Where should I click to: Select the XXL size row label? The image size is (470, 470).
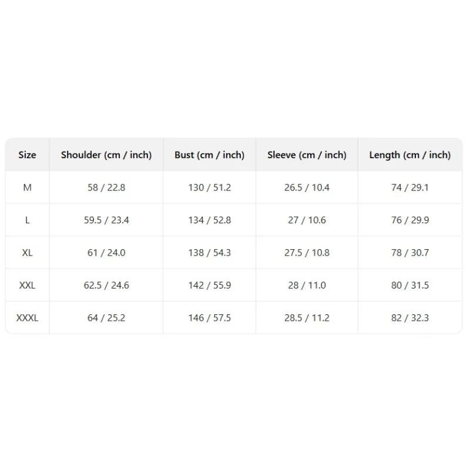click(x=27, y=286)
